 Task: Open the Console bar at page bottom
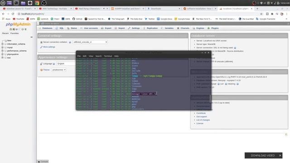(43, 162)
